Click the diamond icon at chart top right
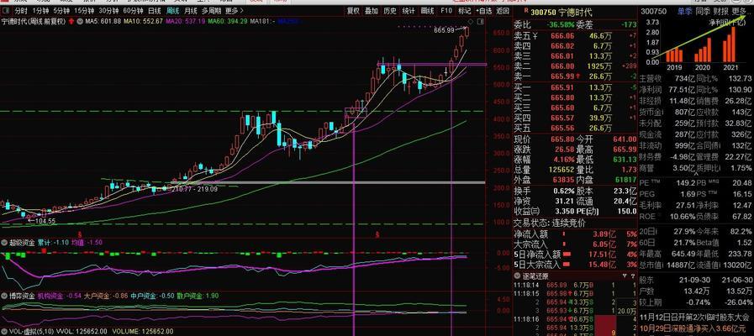The width and height of the screenshot is (754, 336). point(470,22)
